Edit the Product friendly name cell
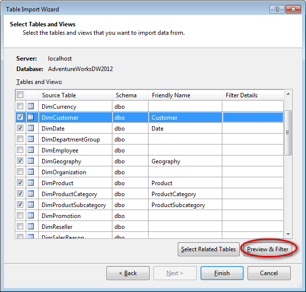This screenshot has width=306, height=292. pyautogui.click(x=185, y=183)
